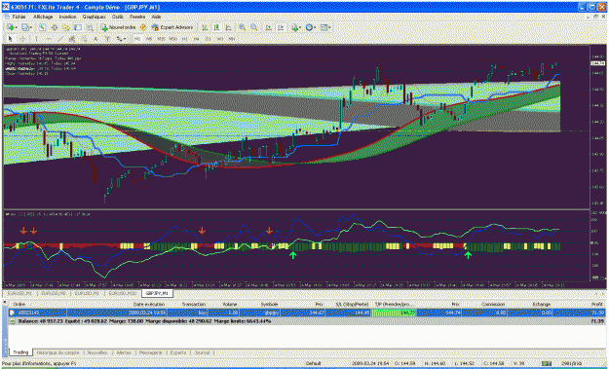Expand the periods dropdown arrow
Viewport: 609px width, 369px height.
315,27
